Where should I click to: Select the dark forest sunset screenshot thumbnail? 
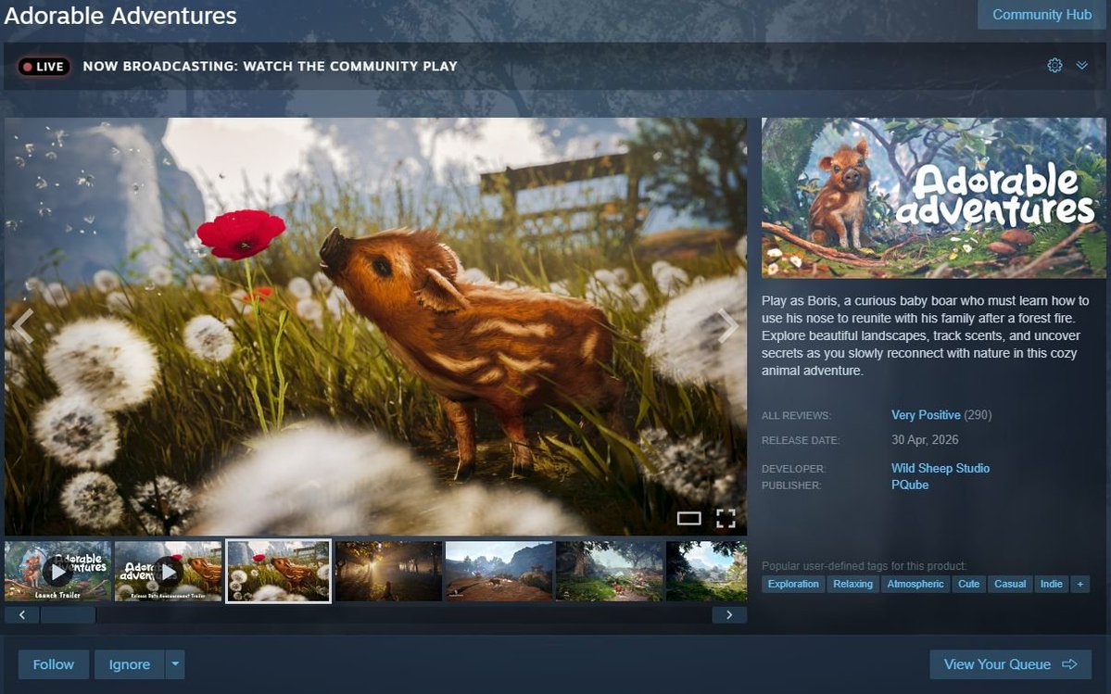click(388, 571)
